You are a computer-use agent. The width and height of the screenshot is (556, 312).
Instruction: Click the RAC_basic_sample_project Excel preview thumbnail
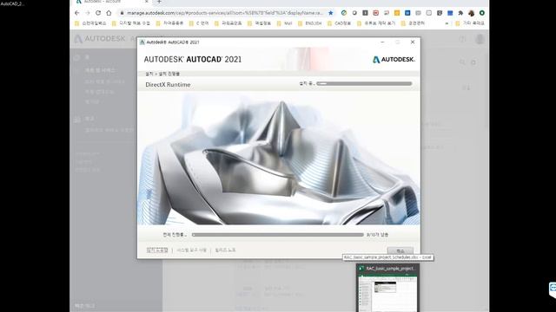pyautogui.click(x=387, y=292)
